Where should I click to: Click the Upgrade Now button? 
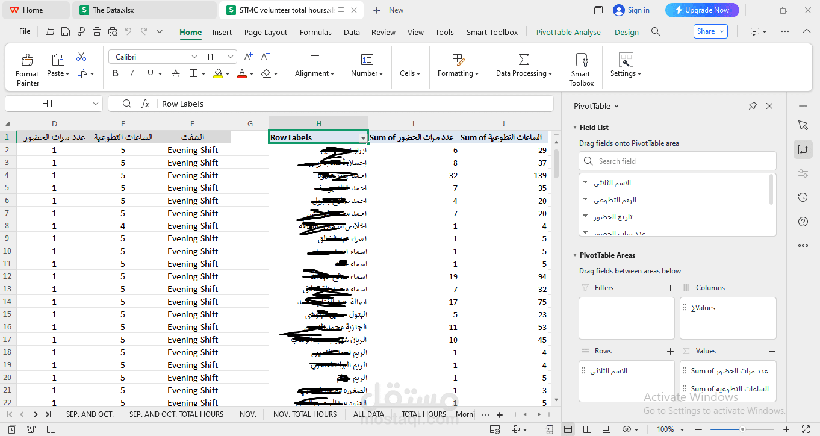point(702,10)
